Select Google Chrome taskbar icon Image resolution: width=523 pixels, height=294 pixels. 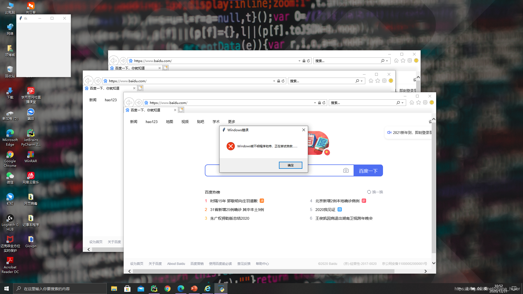[x=168, y=289]
